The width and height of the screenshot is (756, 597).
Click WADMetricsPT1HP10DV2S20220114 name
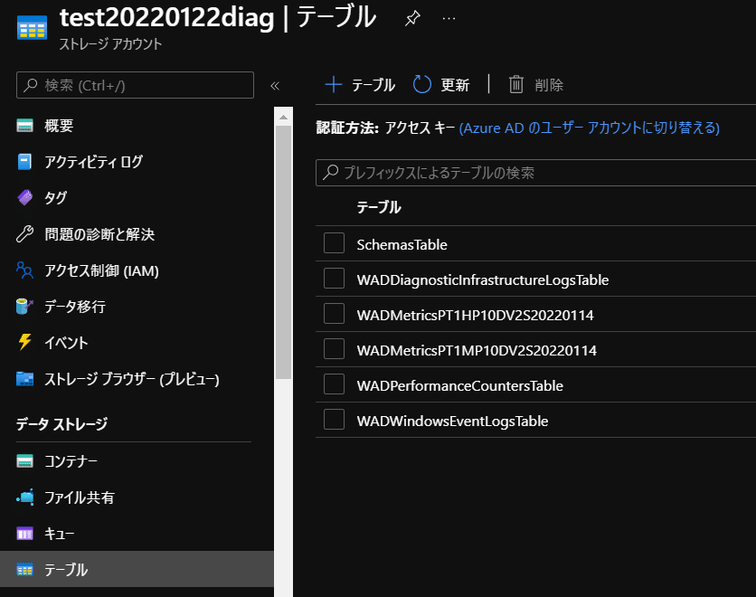coord(475,316)
